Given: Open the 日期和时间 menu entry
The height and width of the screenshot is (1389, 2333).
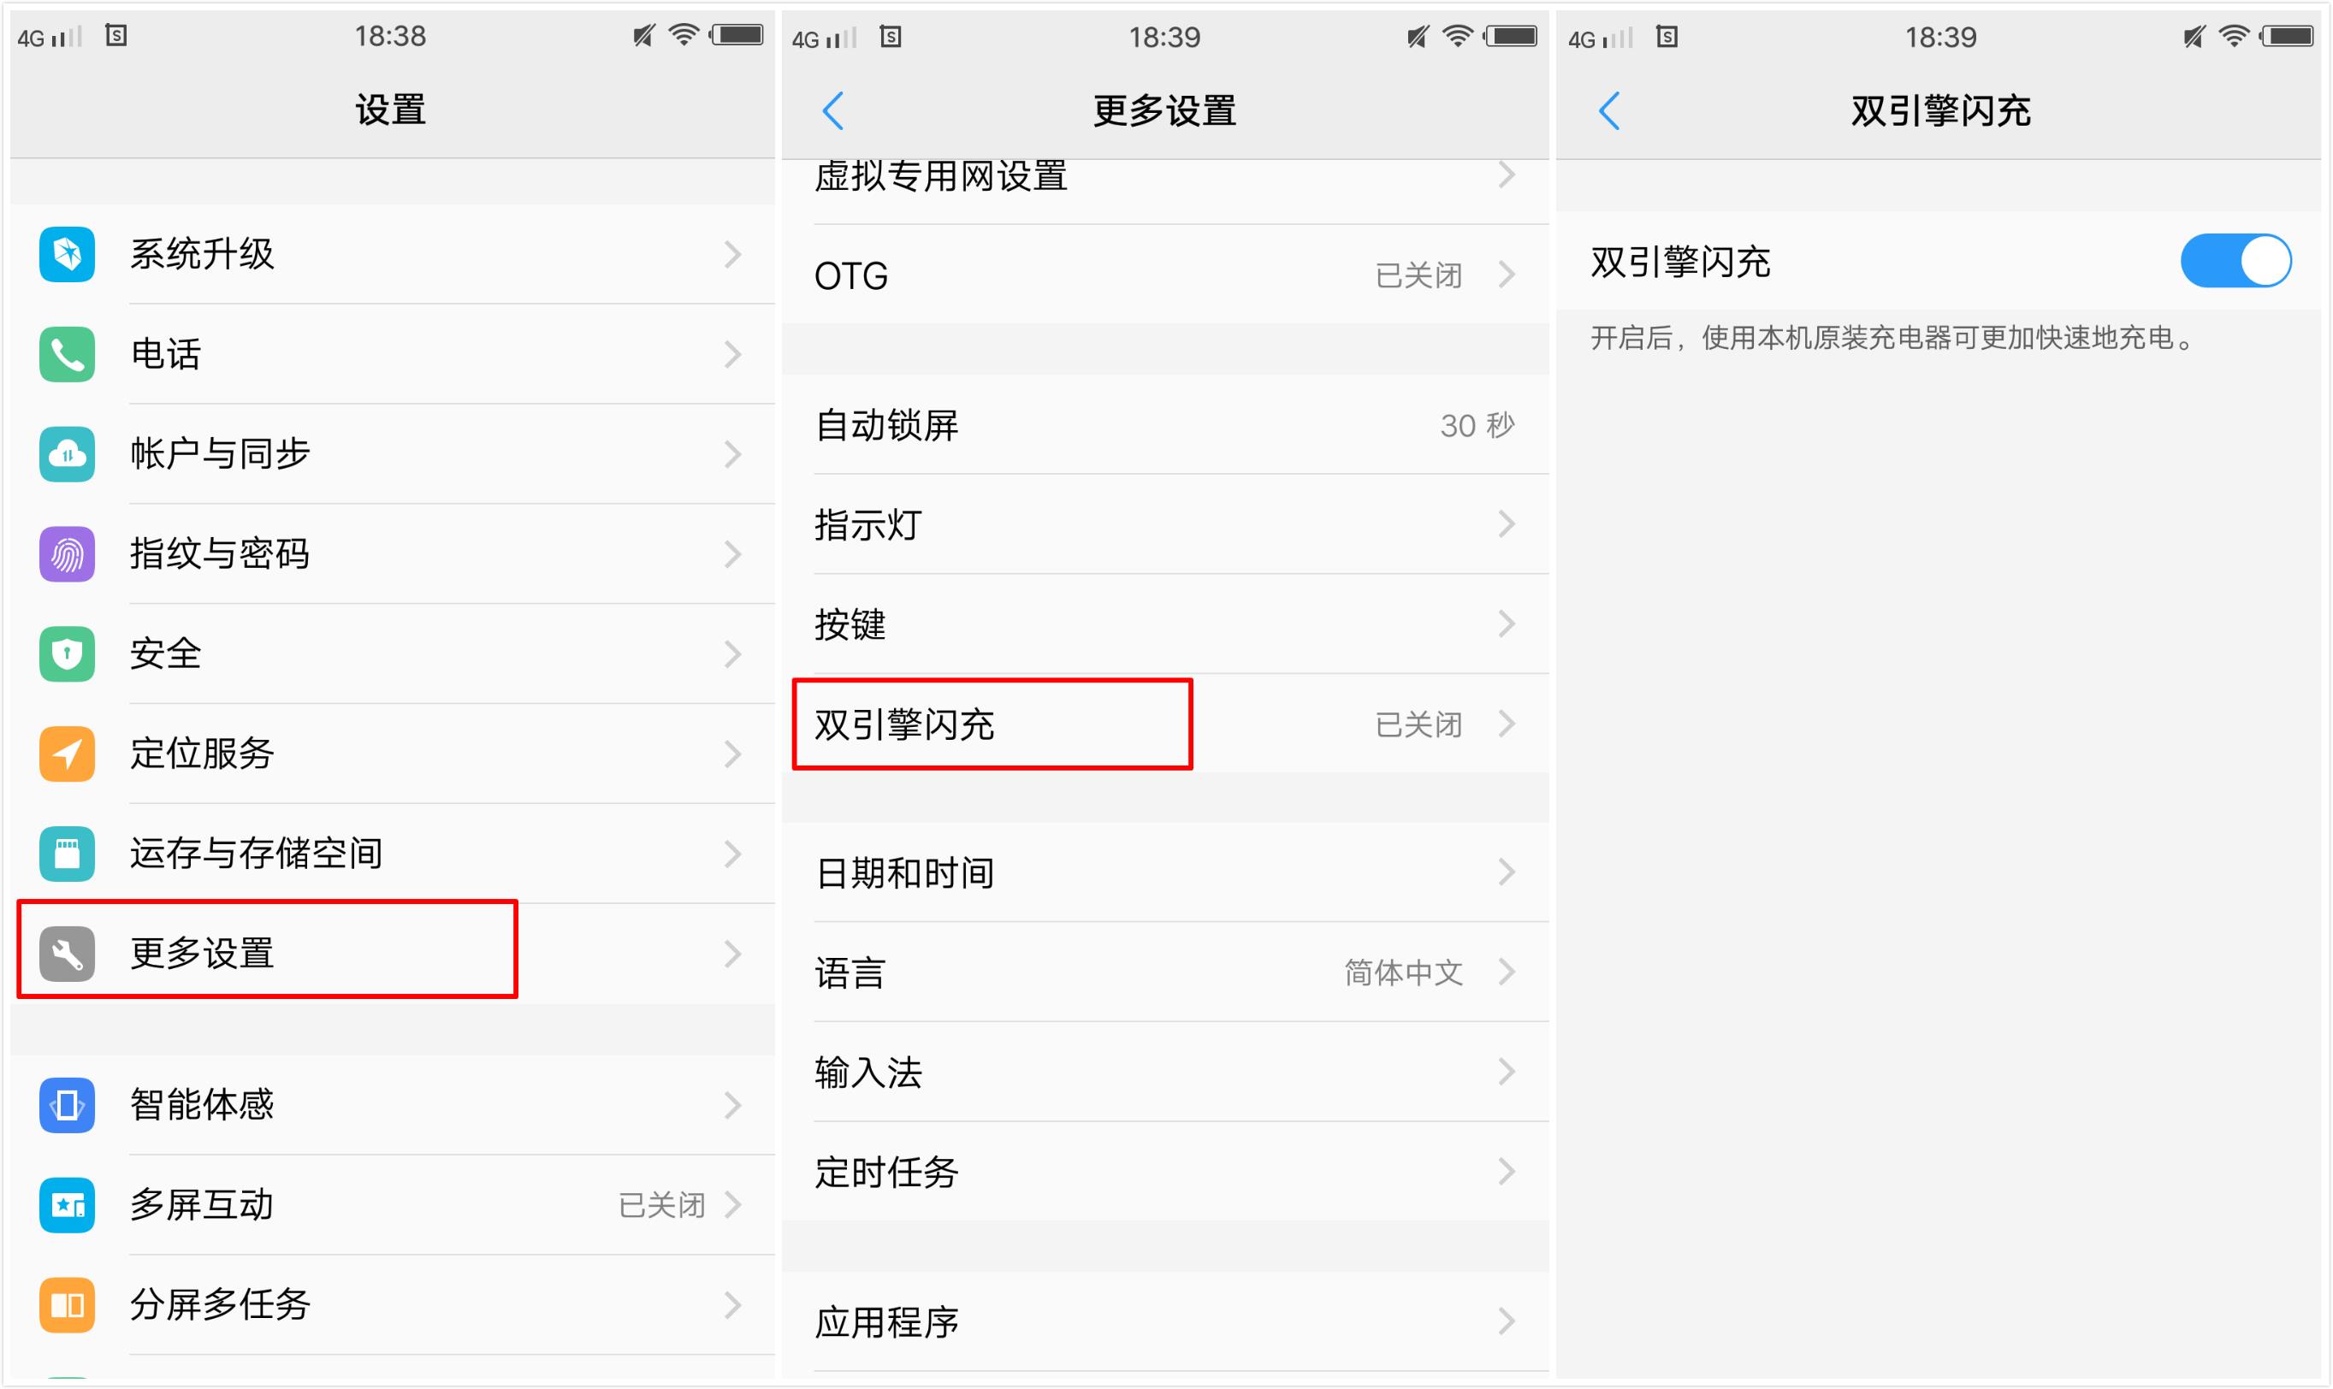Looking at the screenshot, I should tap(1164, 872).
